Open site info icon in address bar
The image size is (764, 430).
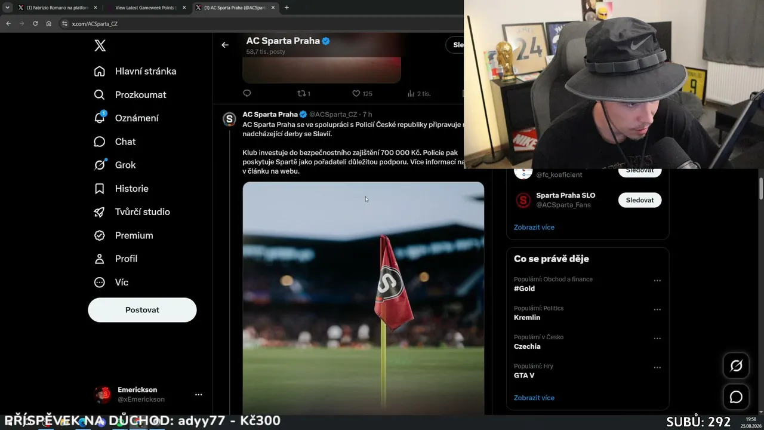65,23
